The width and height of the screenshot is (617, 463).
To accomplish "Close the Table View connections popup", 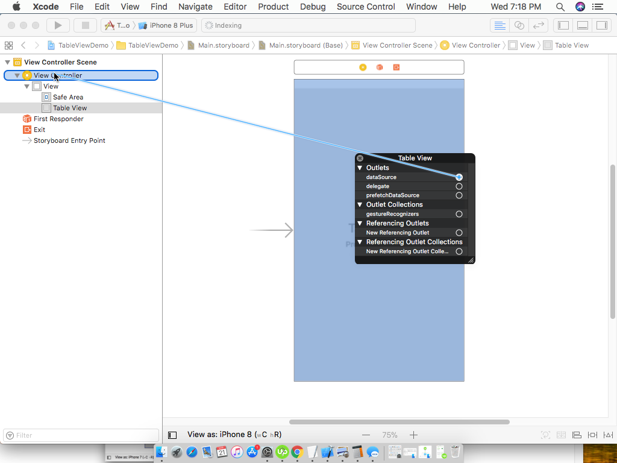I will 360,159.
